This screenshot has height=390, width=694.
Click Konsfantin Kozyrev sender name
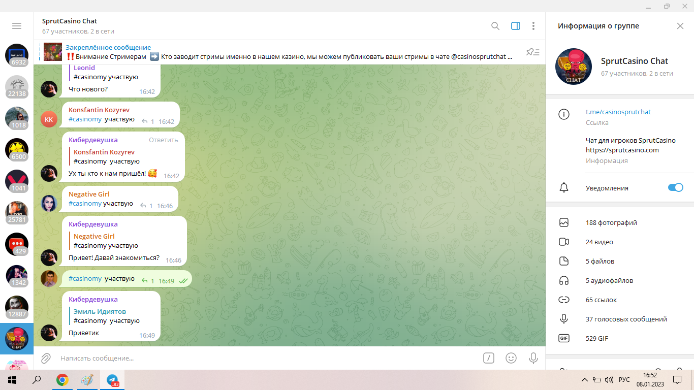[x=99, y=110]
